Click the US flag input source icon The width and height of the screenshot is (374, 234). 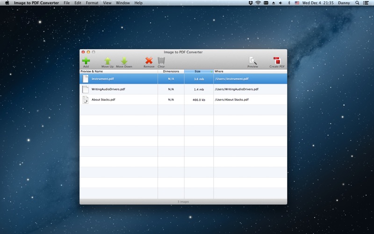pos(297,3)
